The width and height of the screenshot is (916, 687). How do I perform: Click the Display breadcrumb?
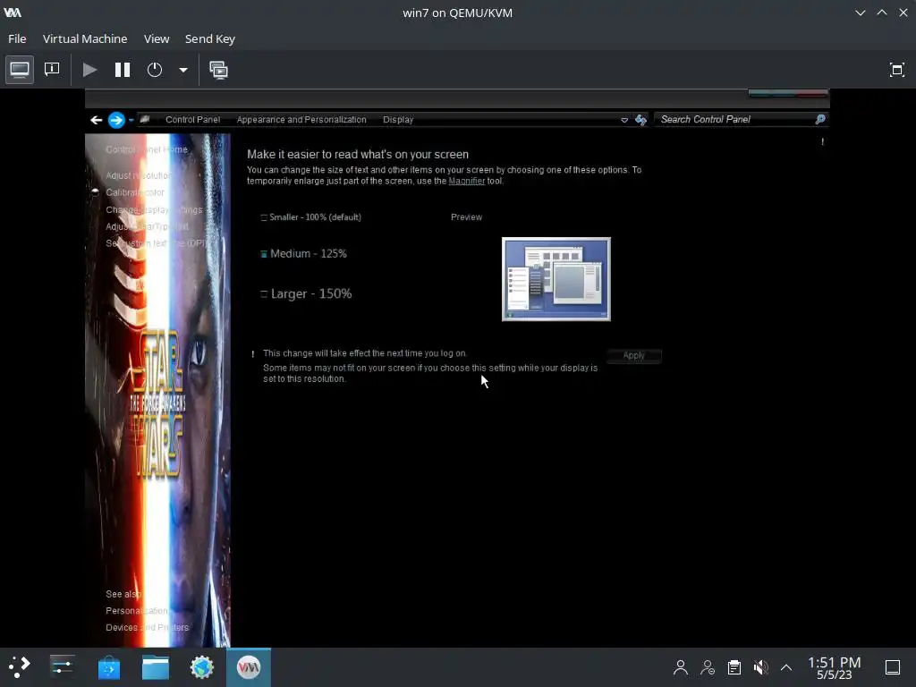(398, 119)
